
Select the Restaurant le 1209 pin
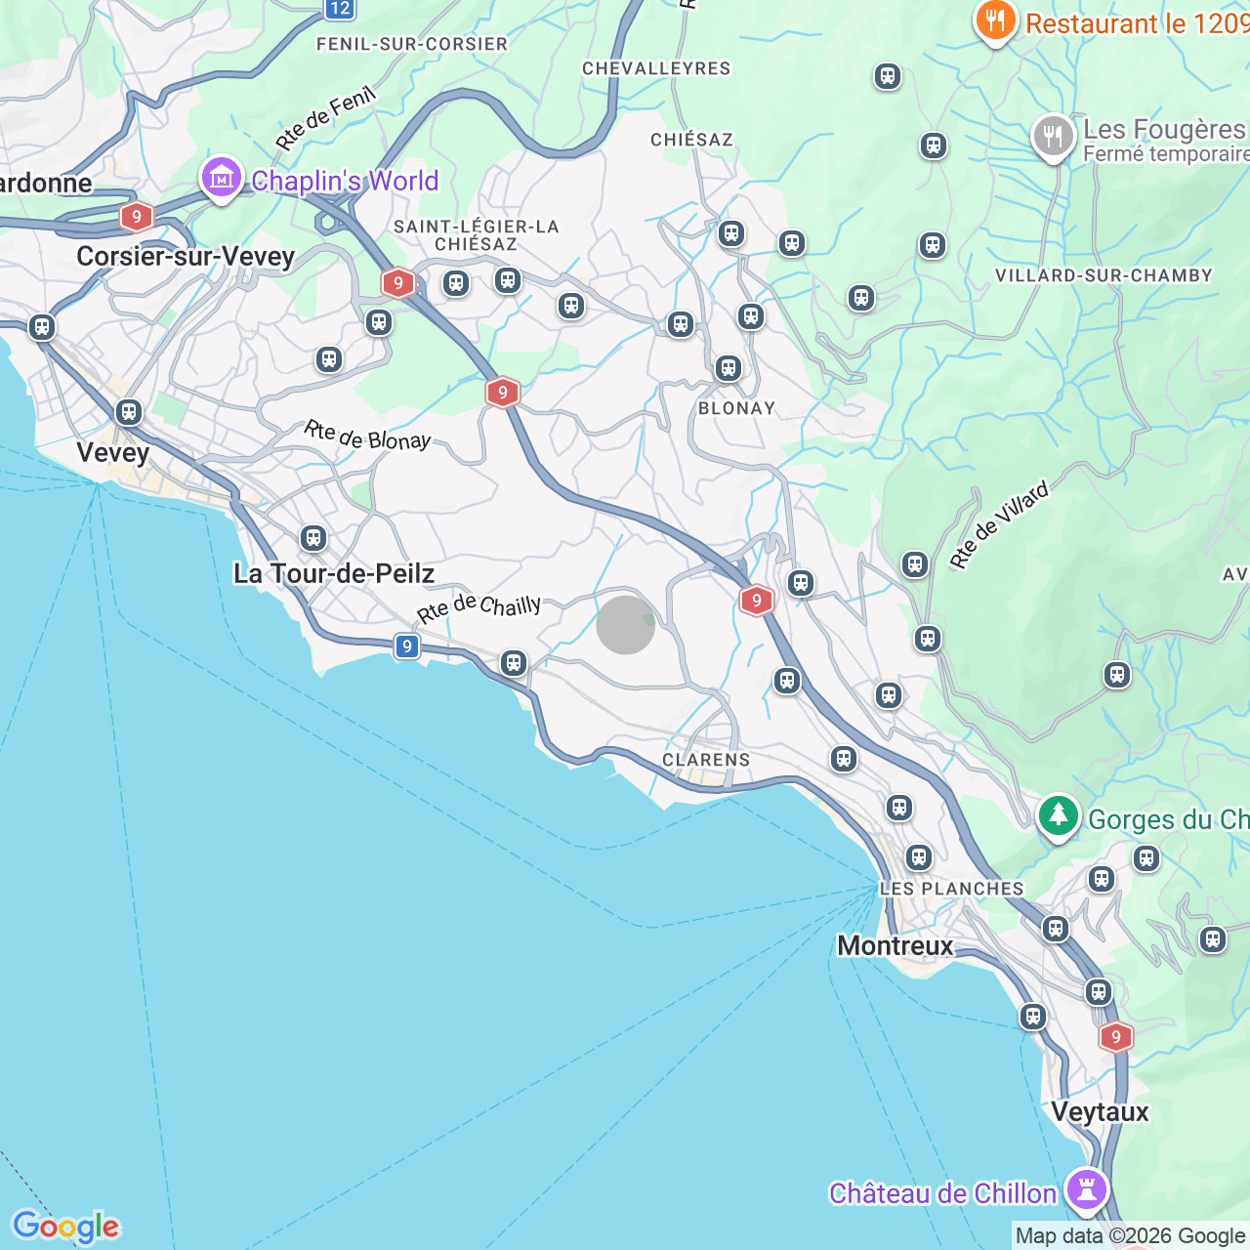coord(995,20)
